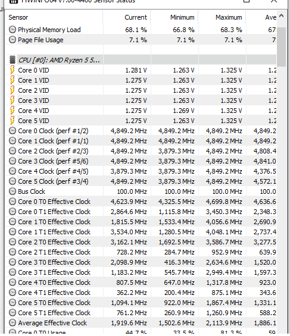Click the scrollbar up arrow
This screenshot has height=336, width=290.
click(x=282, y=15)
